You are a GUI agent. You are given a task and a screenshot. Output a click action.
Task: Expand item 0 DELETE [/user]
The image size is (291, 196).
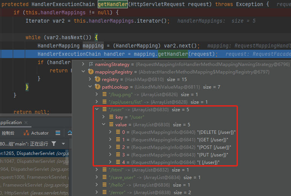(x=110, y=132)
